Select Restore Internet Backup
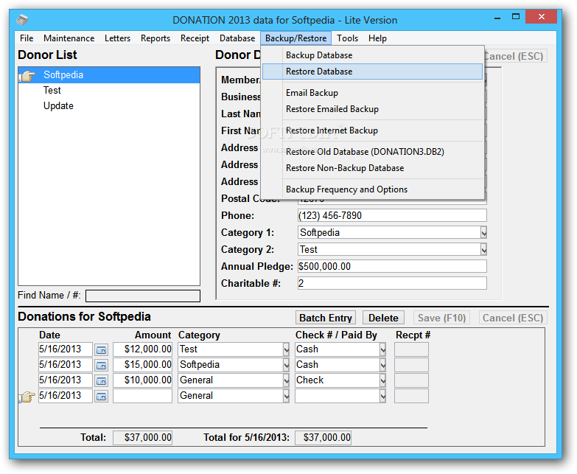Screen dimensions: 577x474 pos(372,130)
